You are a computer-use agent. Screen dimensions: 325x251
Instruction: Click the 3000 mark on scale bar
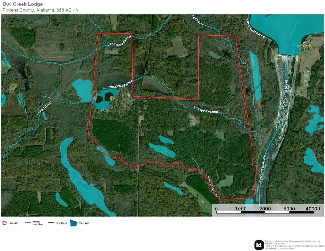(x=289, y=209)
